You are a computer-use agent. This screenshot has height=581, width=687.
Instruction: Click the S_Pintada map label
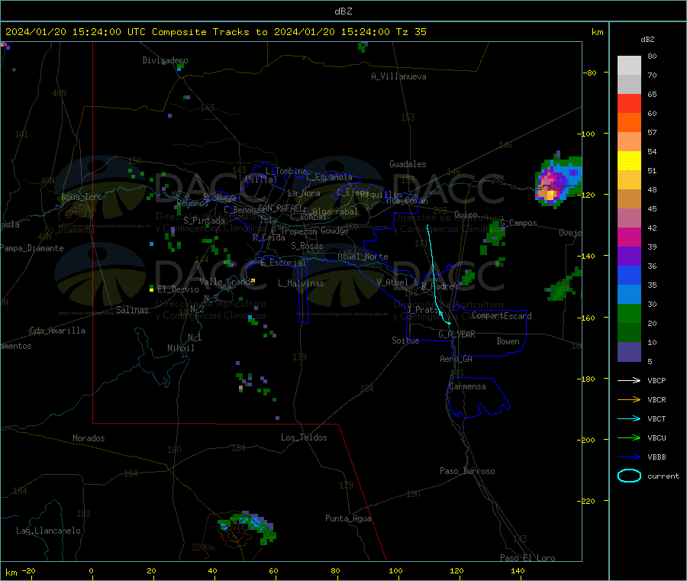tap(204, 221)
